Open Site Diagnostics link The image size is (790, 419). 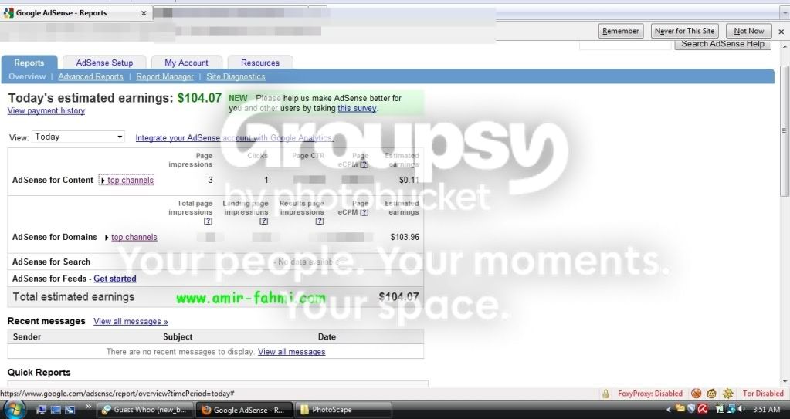coord(236,76)
